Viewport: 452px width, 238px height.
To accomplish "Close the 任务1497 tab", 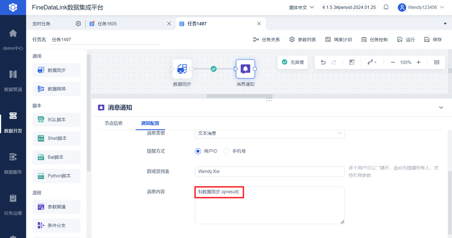I will 259,24.
